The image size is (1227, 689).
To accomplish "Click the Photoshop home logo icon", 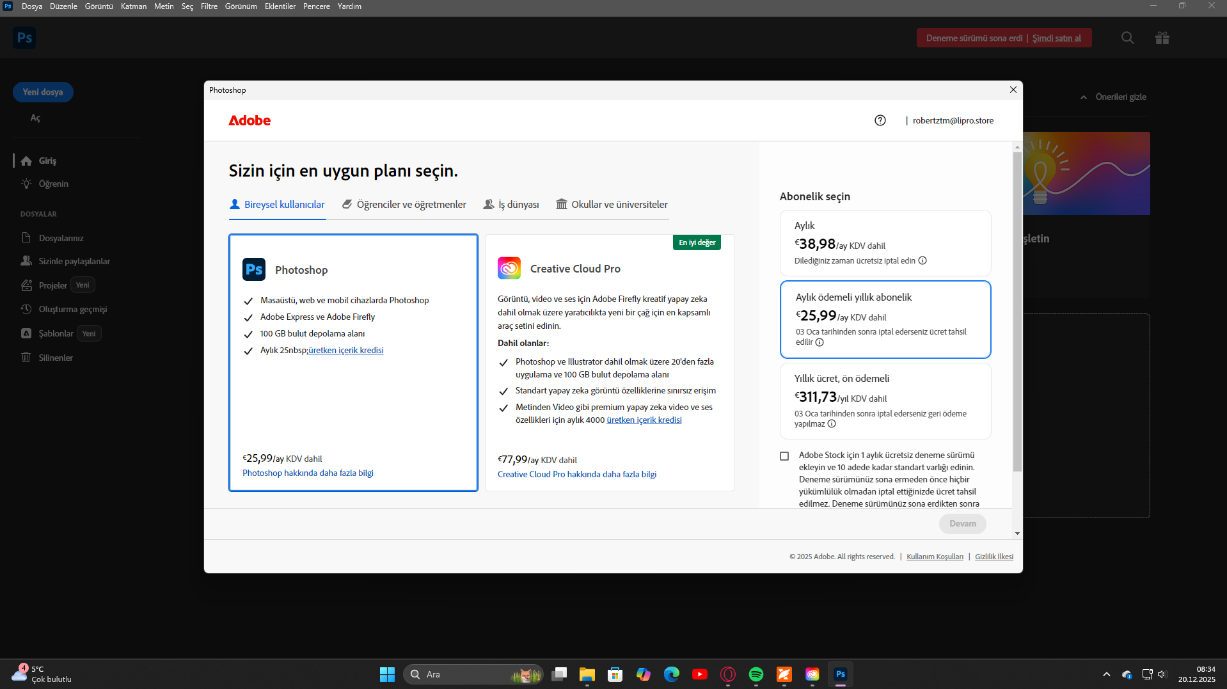I will click(x=24, y=38).
